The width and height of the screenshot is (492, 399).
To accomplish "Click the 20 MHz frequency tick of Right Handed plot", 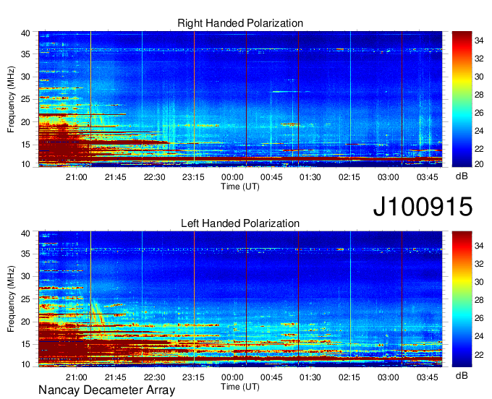I will [x=26, y=122].
